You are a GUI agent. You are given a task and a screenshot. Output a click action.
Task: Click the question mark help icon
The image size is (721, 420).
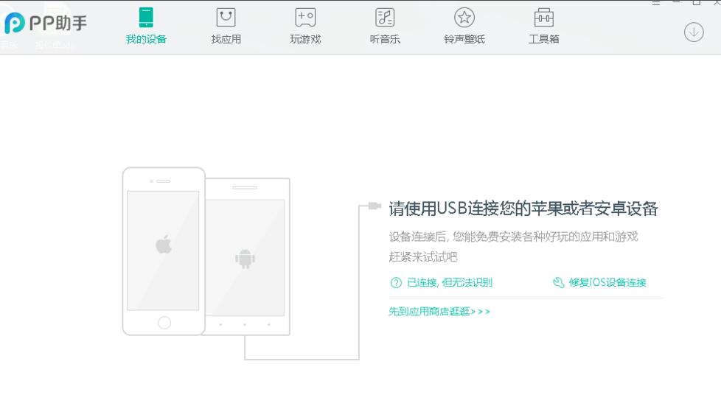point(396,283)
